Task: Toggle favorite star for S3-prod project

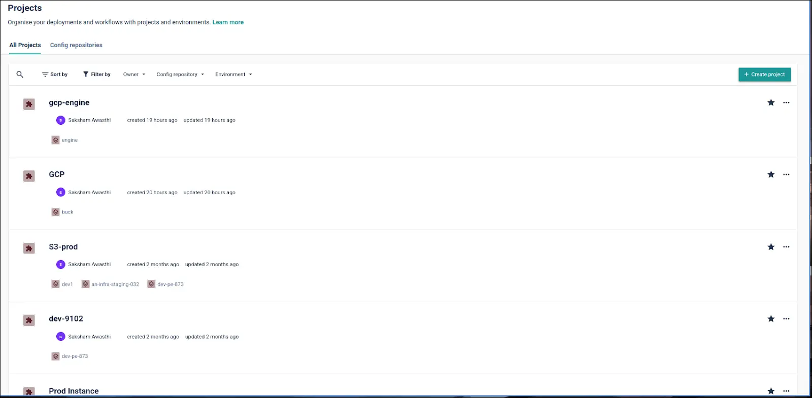Action: 771,247
